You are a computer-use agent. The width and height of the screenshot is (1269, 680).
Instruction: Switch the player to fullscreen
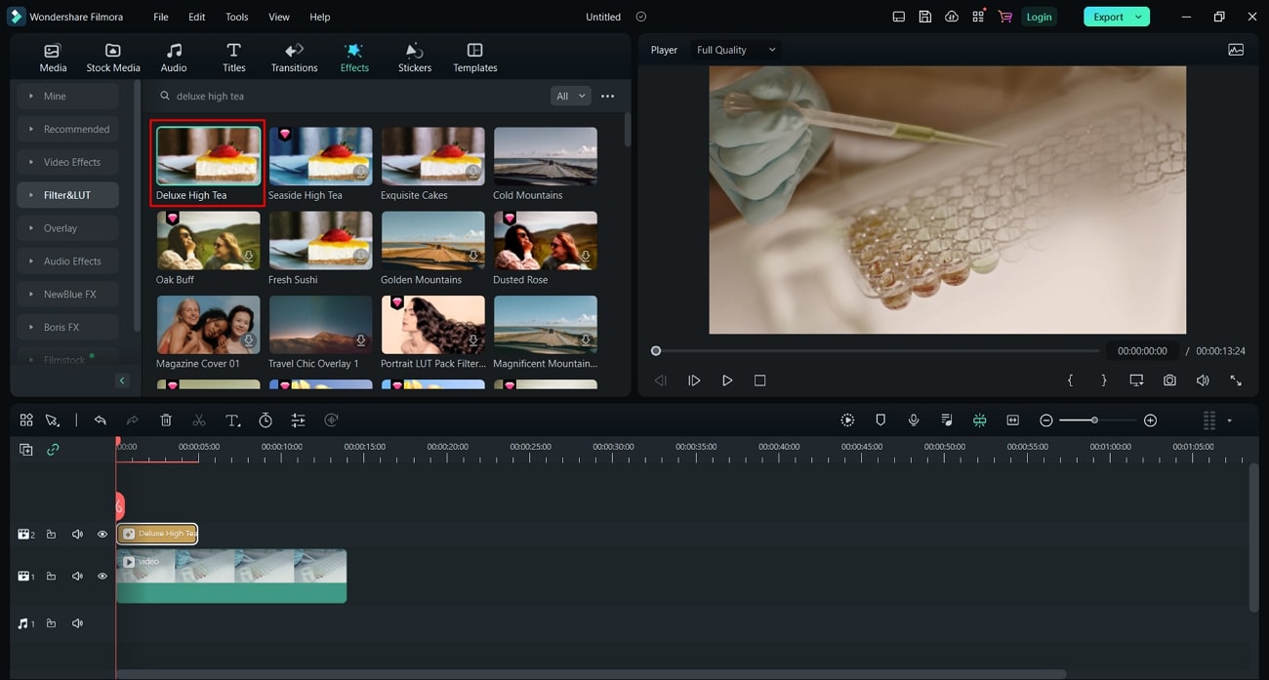(x=1236, y=380)
